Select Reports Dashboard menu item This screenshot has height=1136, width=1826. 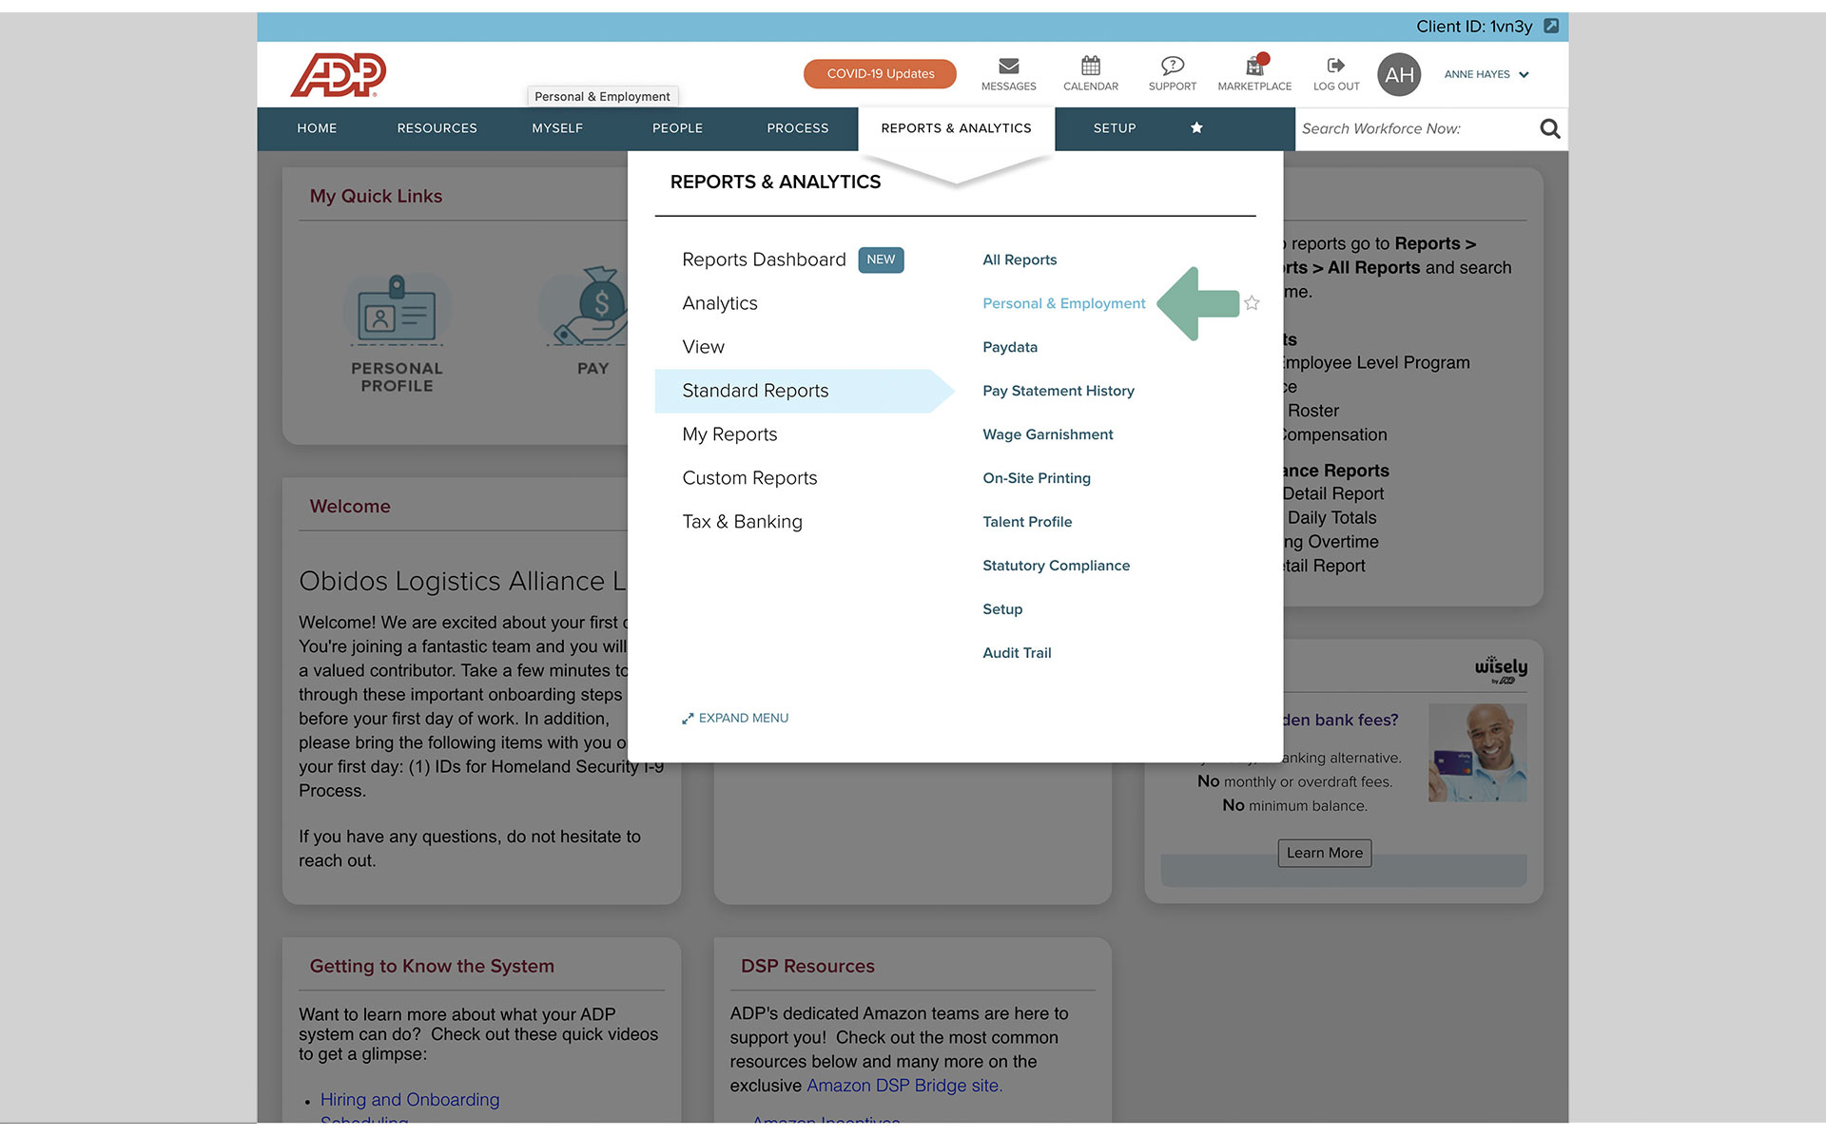point(764,260)
